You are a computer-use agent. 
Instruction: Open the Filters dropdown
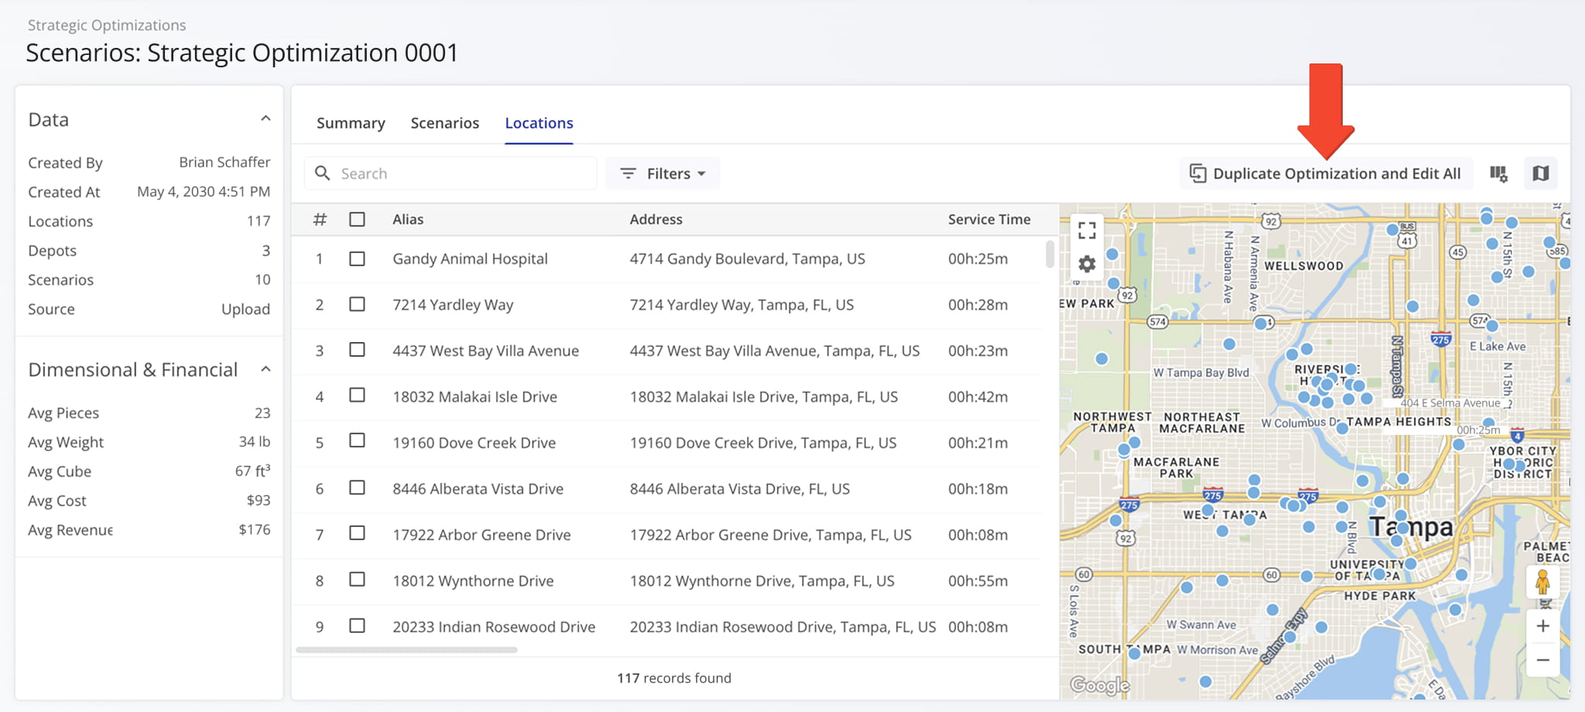pos(662,173)
